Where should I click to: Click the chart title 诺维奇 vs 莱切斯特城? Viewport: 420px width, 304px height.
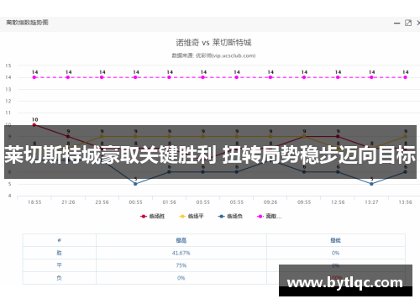213,43
